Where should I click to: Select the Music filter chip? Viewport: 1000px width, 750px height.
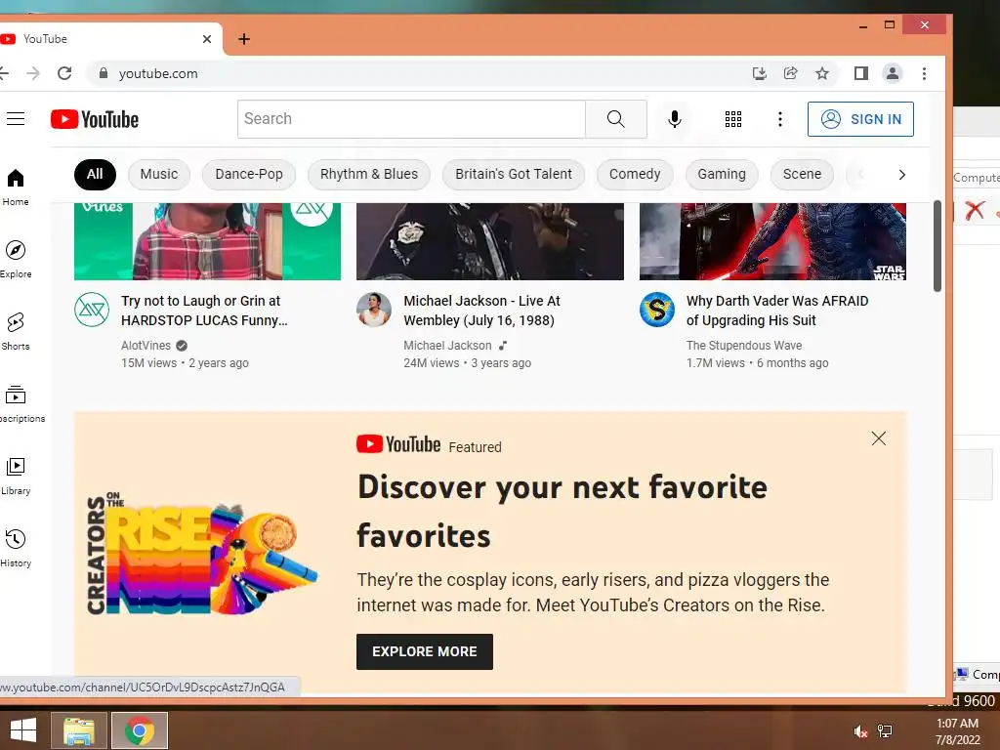[x=159, y=174]
